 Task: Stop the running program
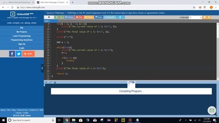click(79, 17)
